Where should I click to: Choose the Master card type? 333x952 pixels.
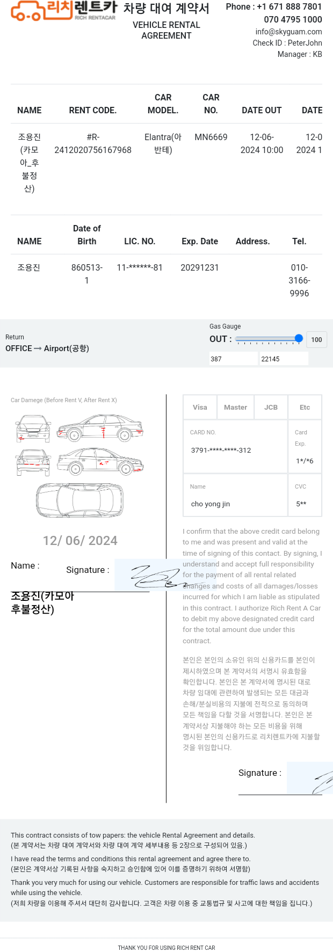[235, 408]
